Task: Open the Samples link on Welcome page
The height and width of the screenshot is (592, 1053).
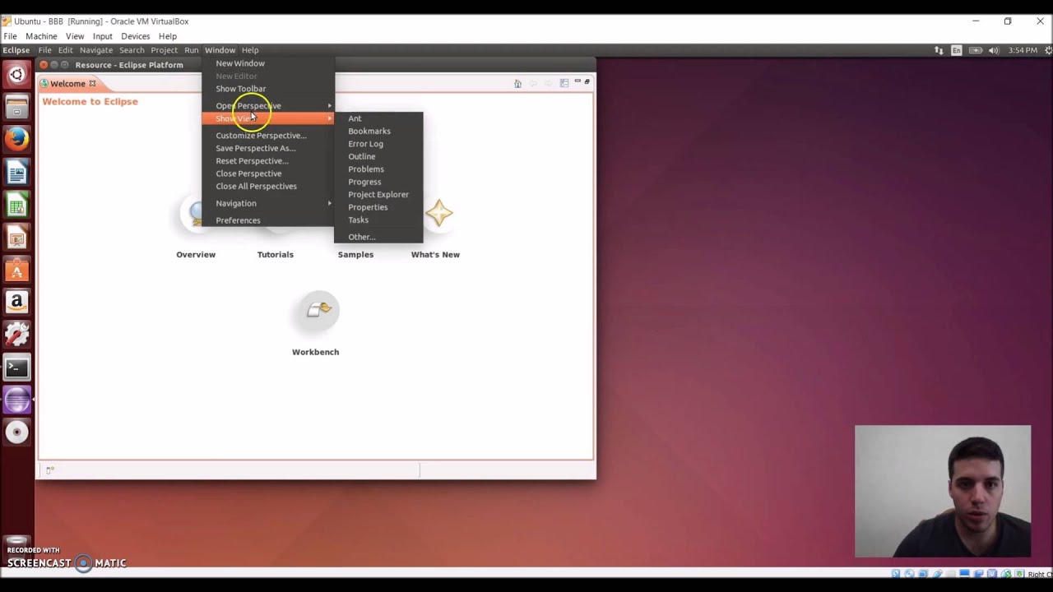Action: pyautogui.click(x=355, y=255)
